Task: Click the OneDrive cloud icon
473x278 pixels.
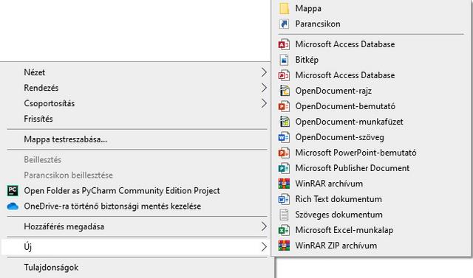Action: pos(13,206)
